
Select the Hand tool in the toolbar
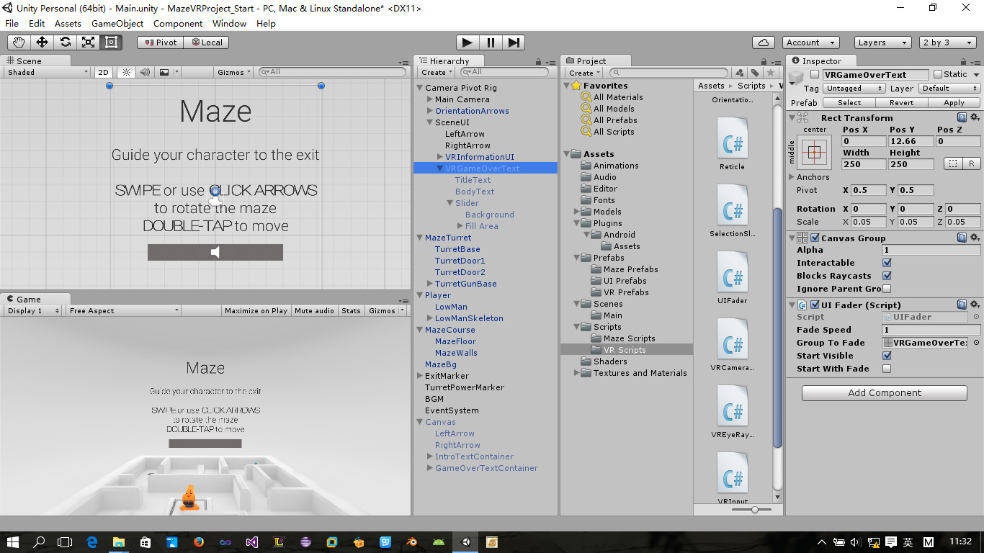[19, 42]
